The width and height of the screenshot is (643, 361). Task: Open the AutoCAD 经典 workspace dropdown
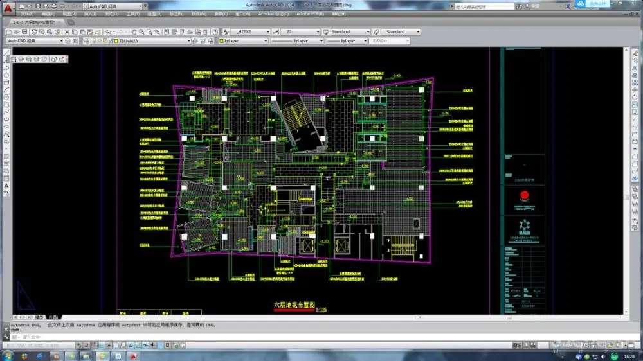(62, 40)
